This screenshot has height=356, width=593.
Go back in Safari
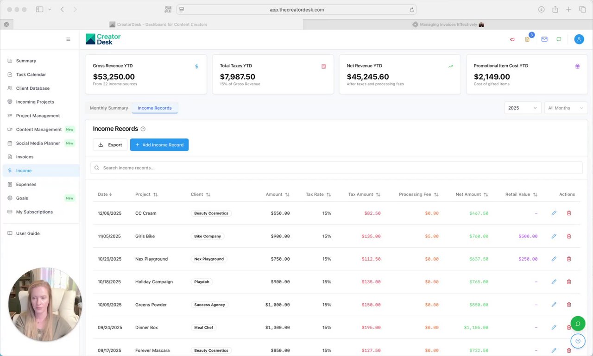pos(62,10)
